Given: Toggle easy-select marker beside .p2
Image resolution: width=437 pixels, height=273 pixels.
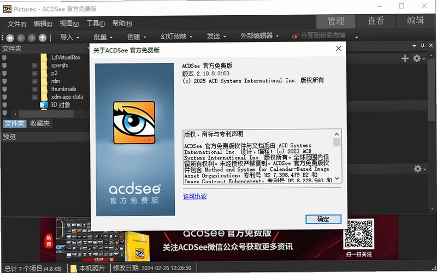Looking at the screenshot, I should [4, 74].
